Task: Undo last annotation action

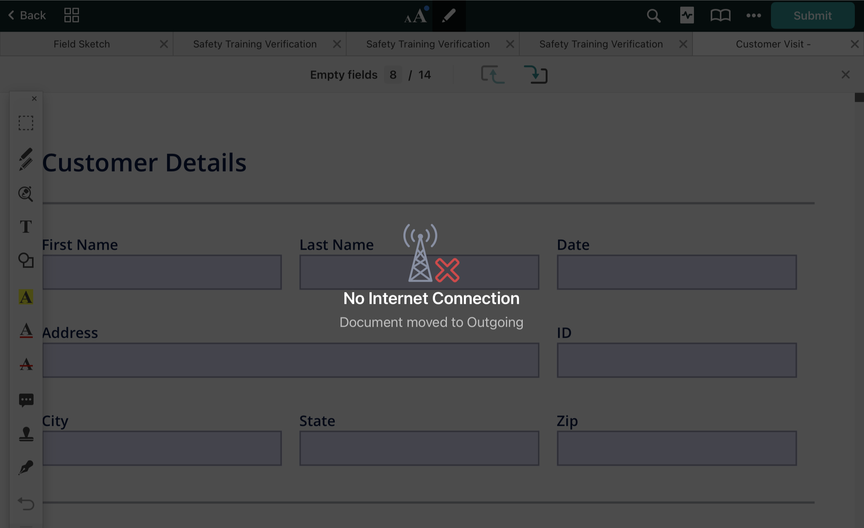Action: (26, 504)
